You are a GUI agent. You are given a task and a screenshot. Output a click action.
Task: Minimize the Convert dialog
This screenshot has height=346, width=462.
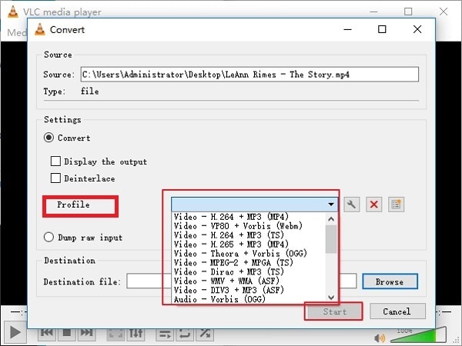[347, 29]
